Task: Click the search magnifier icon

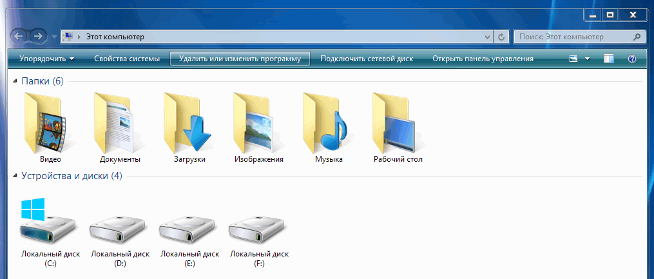Action: point(637,37)
